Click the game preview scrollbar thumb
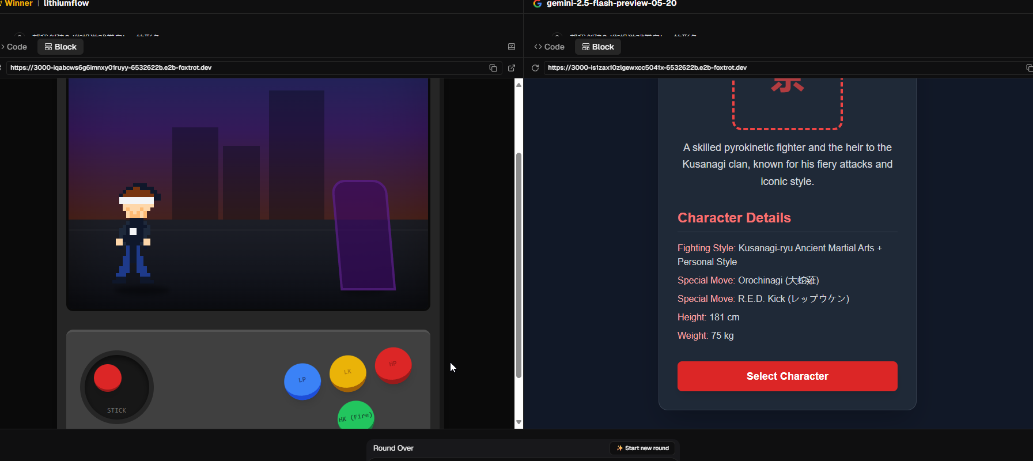 (519, 265)
